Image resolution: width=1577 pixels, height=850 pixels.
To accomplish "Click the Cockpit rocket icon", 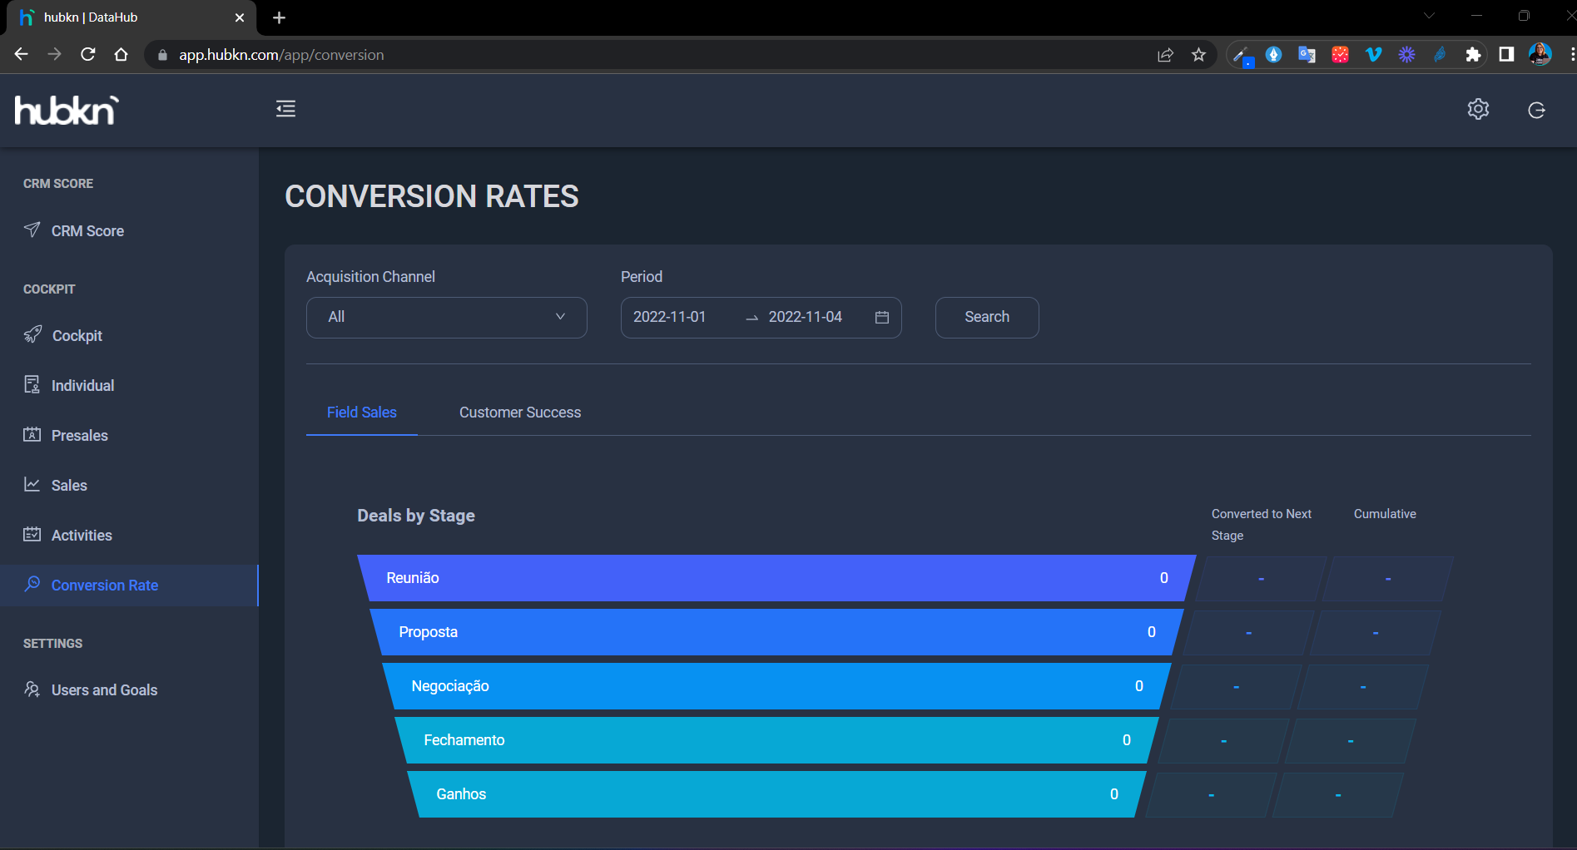I will [32, 334].
